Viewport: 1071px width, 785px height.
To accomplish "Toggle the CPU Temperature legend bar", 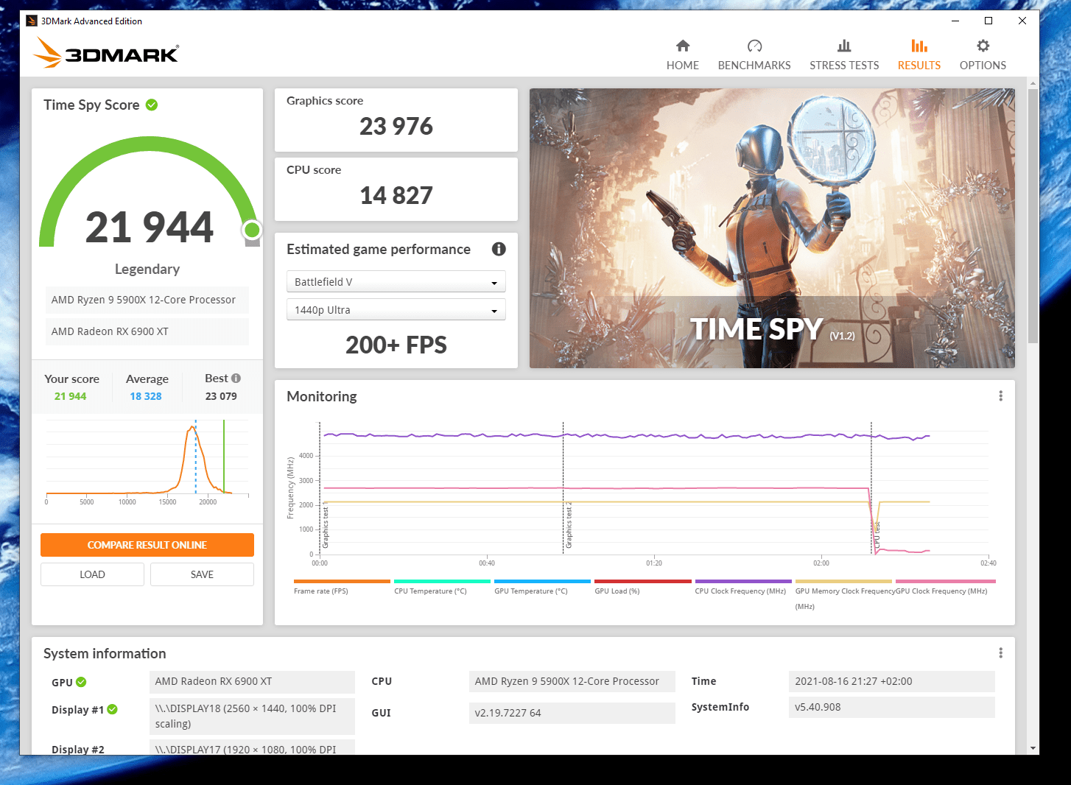I will coord(442,581).
